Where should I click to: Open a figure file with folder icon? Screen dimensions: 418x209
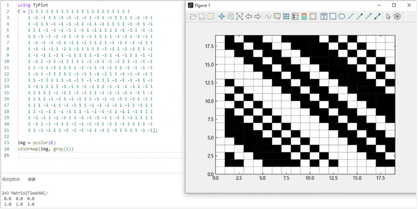[193, 16]
